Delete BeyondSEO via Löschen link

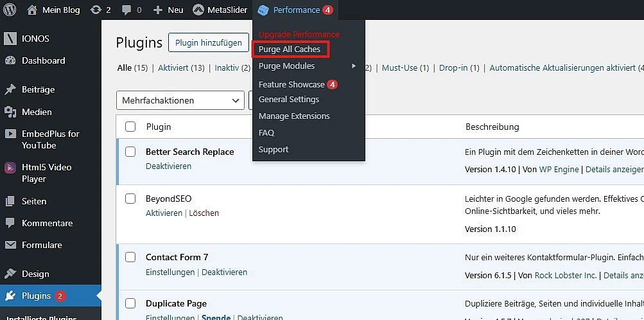204,213
